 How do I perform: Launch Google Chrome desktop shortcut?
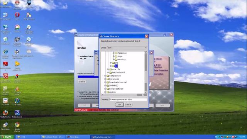17,127
